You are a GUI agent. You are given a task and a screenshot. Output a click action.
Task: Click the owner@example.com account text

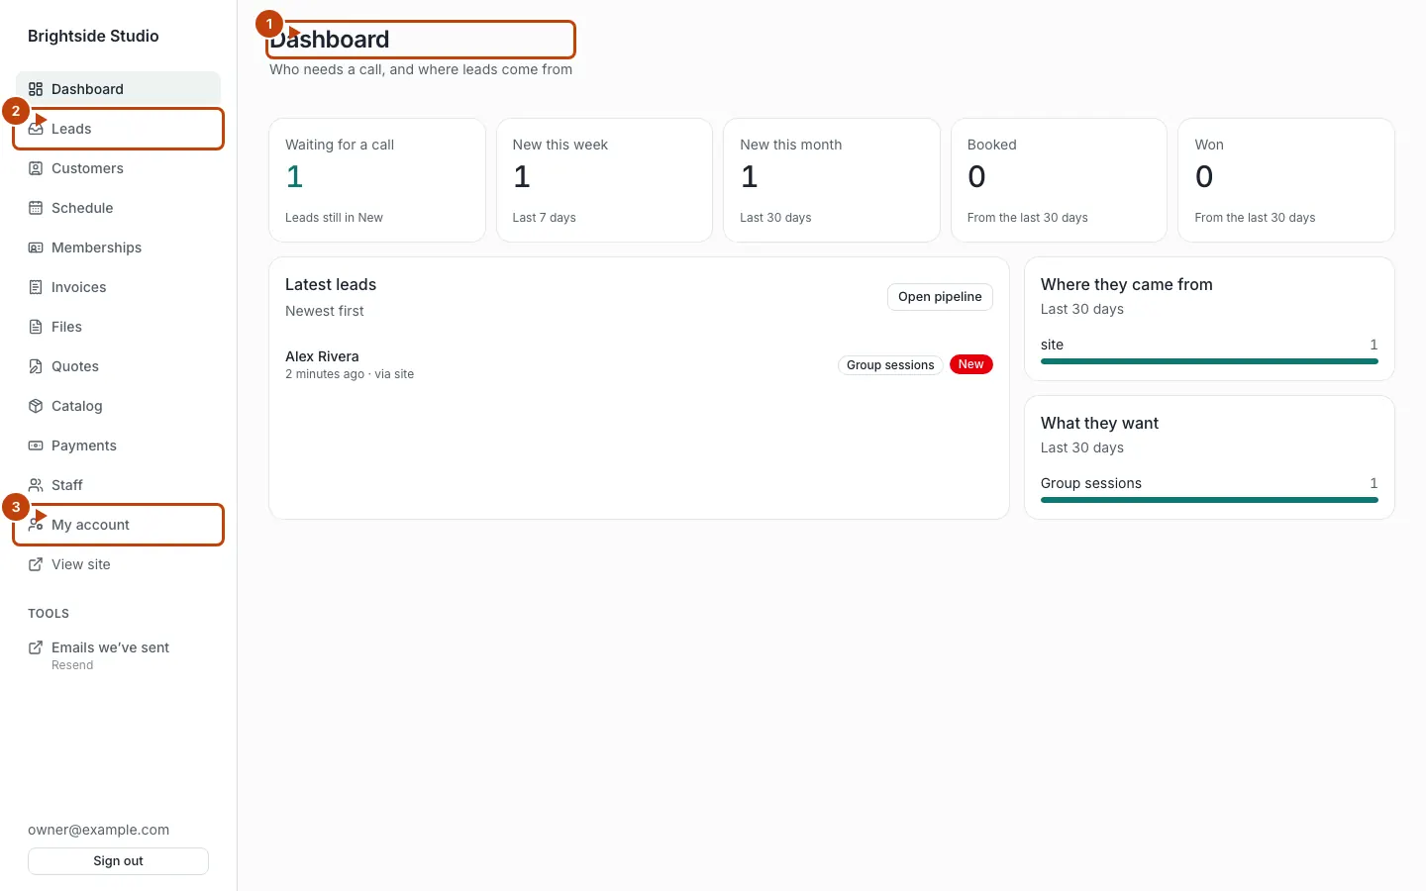tap(99, 831)
